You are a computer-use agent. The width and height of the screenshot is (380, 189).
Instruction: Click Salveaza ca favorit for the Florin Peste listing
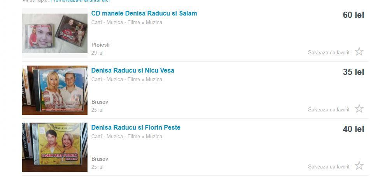[329, 167]
